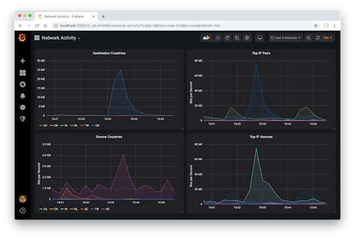Click the dashboard grid icon beside Network Activity

coord(37,38)
